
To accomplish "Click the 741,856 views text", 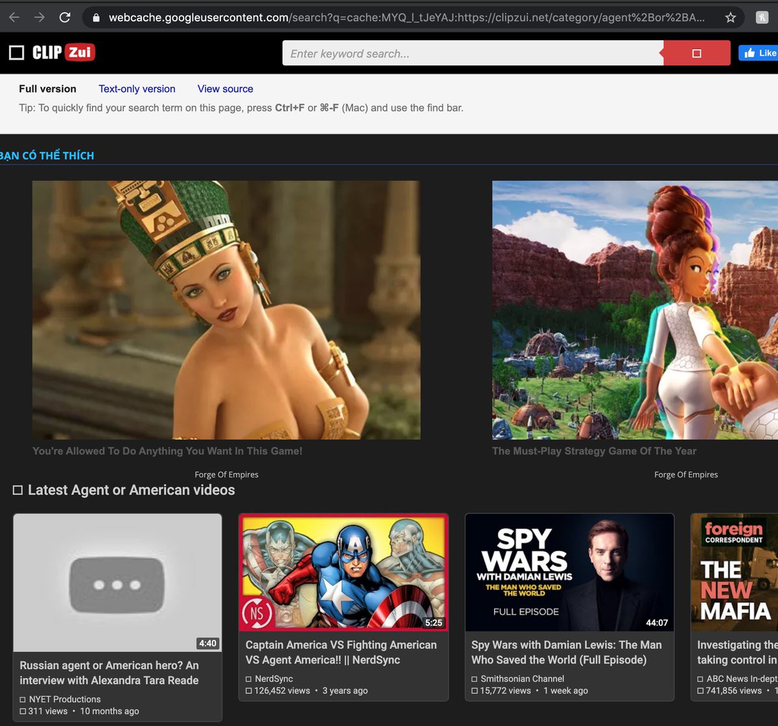I will 734,690.
